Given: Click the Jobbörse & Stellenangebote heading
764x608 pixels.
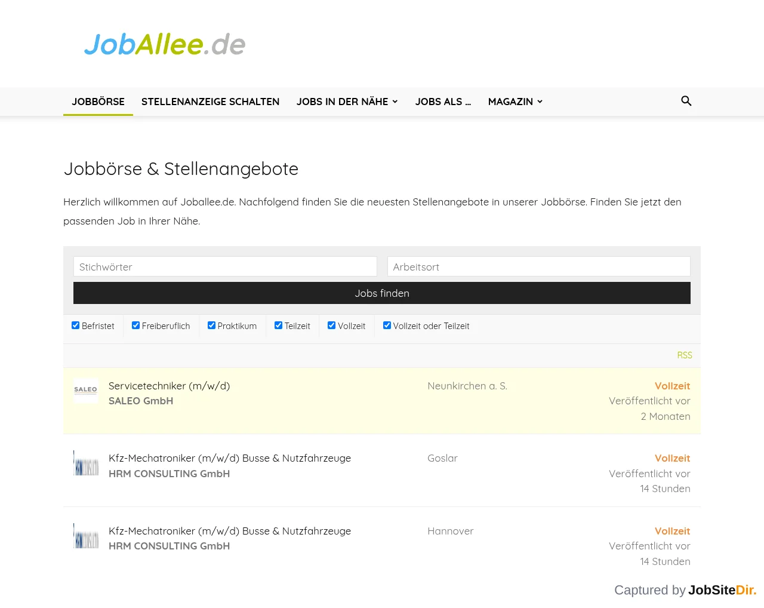Looking at the screenshot, I should (181, 168).
